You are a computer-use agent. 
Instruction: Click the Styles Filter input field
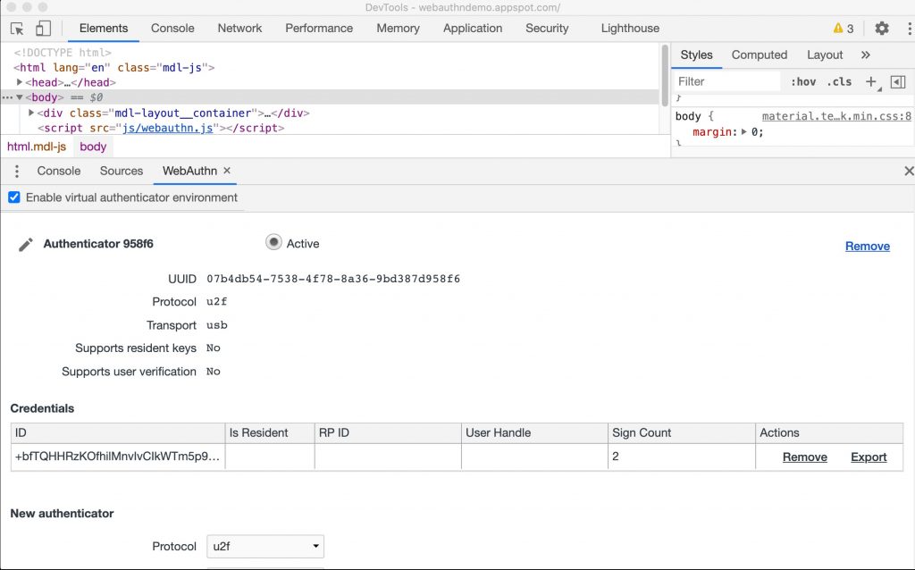pyautogui.click(x=727, y=81)
